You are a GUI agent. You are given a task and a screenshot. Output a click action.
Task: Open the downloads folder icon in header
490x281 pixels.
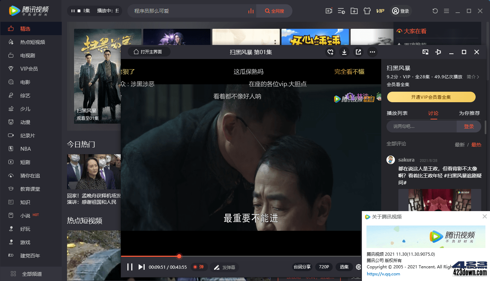pyautogui.click(x=354, y=11)
